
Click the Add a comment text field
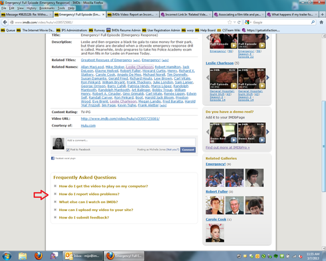pyautogui.click(x=130, y=142)
